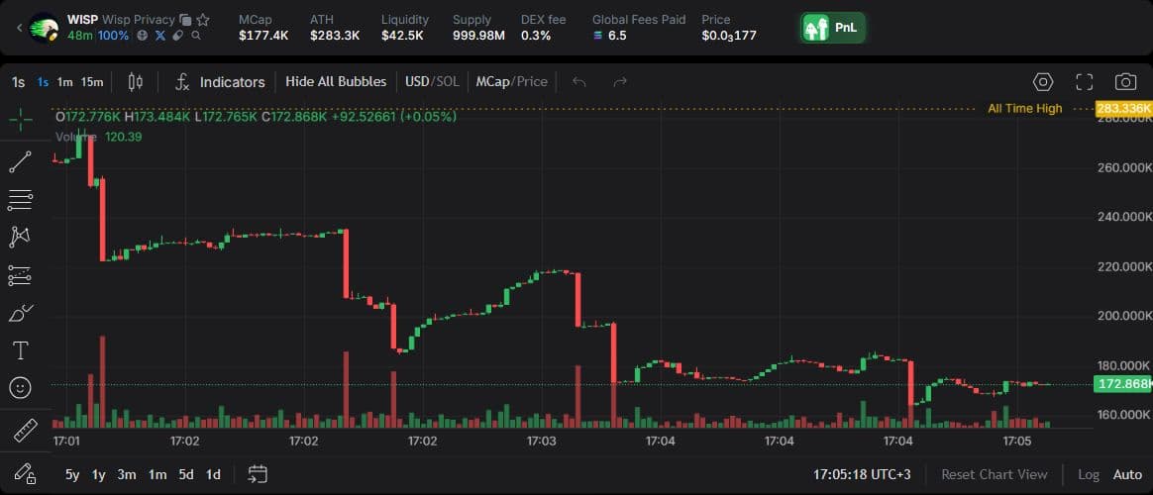Click the 17:05 time axis label
The width and height of the screenshot is (1153, 495).
[1017, 442]
